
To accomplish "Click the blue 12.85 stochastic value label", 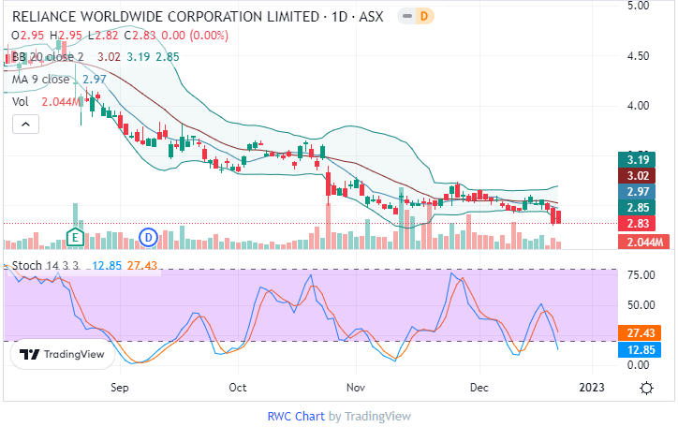I will click(641, 349).
